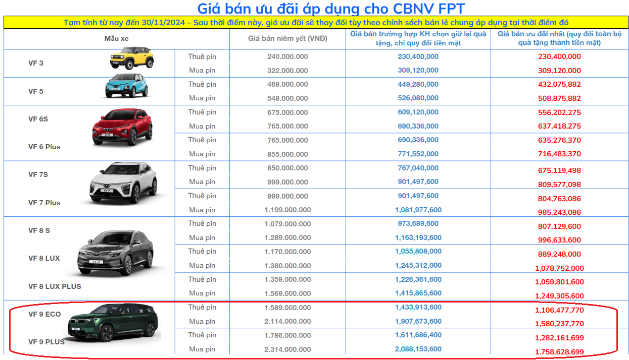
Task: Click 'Thuê pin' in the VF 3 row
Action: (202, 56)
